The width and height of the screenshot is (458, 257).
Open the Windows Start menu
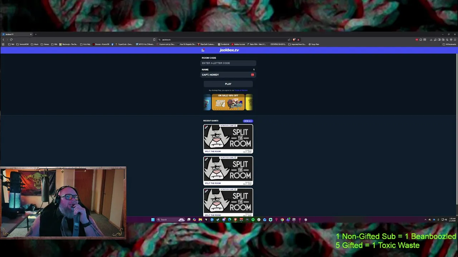(153, 220)
